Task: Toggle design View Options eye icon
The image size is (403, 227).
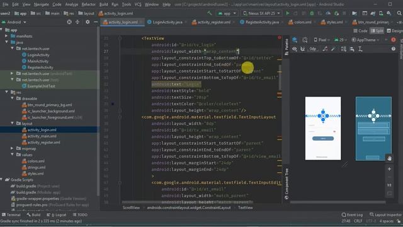Action: point(295,49)
